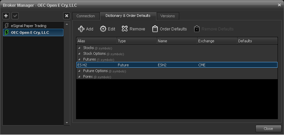This screenshot has height=135, width=284.
Task: Sort by the Alias column header
Action: (x=97, y=41)
